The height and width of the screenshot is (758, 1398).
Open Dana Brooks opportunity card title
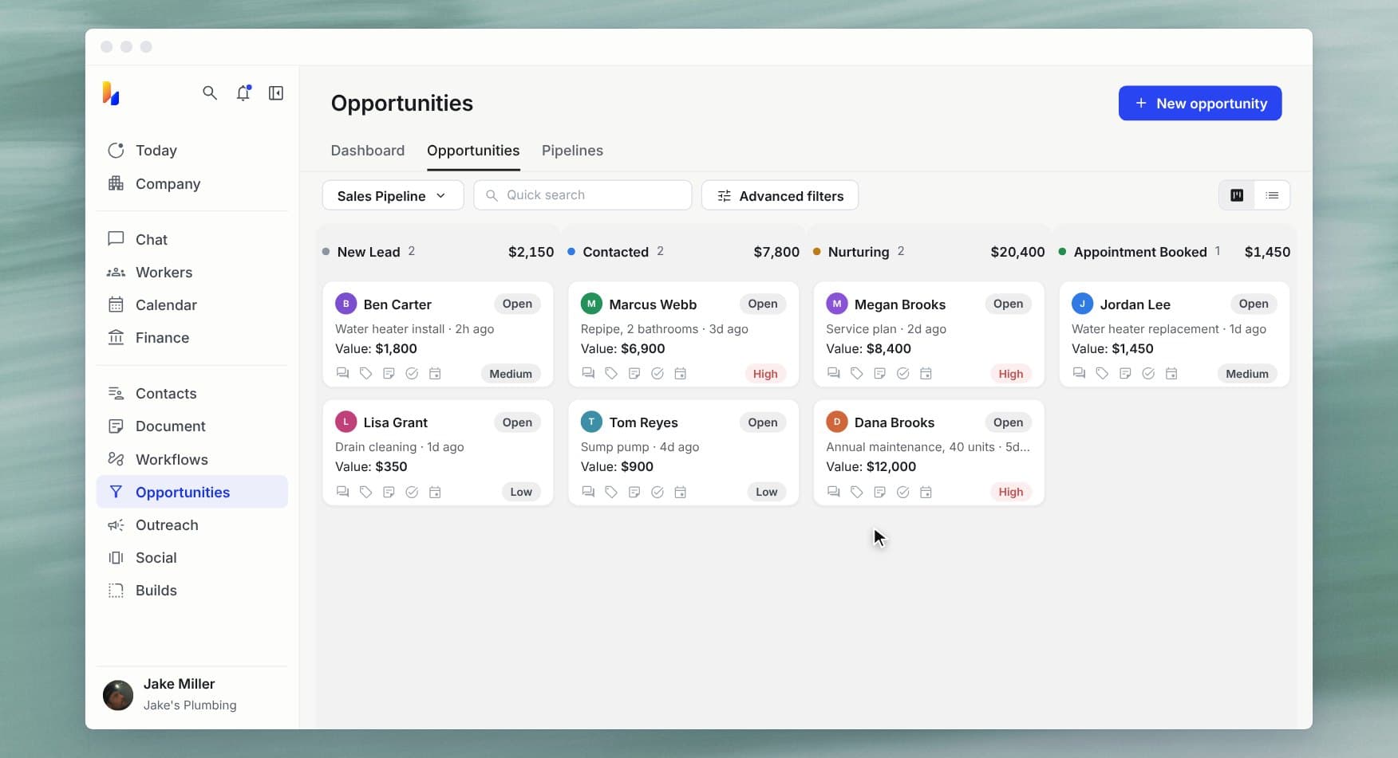tap(894, 422)
